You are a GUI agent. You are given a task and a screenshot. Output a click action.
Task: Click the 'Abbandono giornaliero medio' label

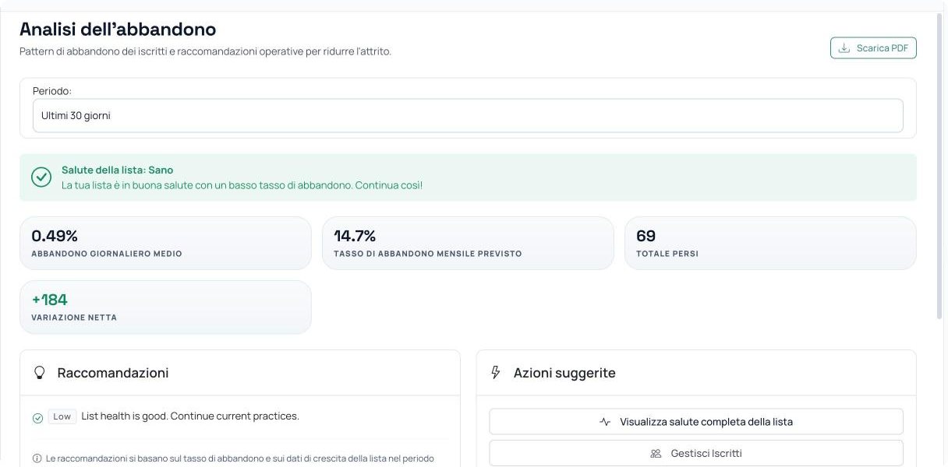(107, 254)
